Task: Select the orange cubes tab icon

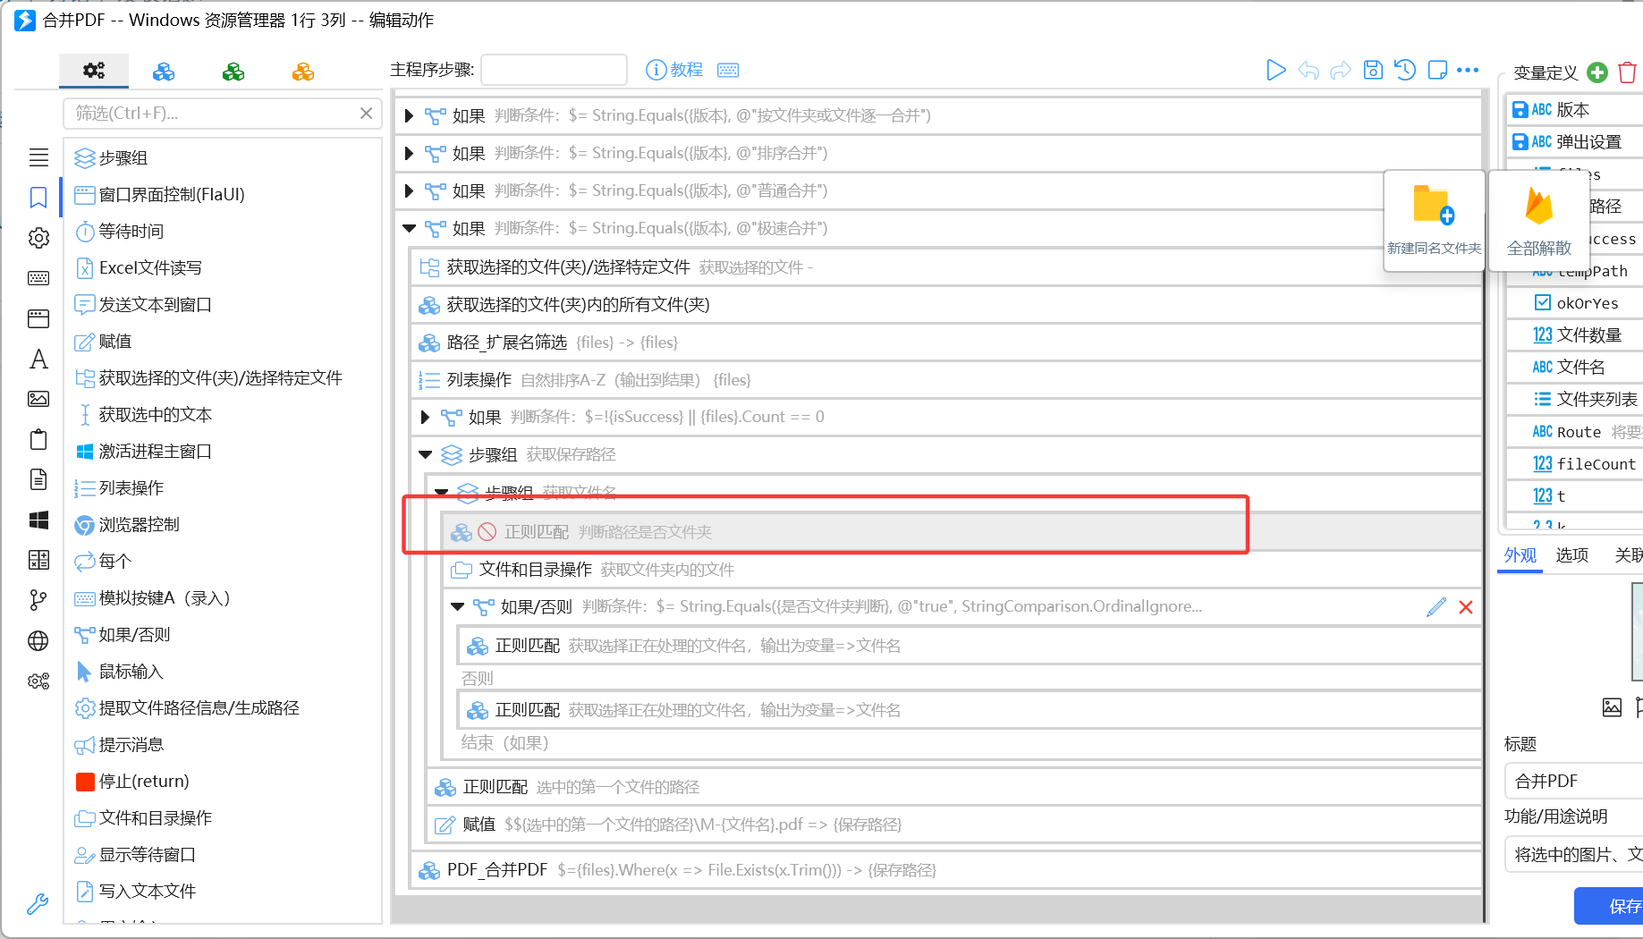Action: click(x=303, y=72)
